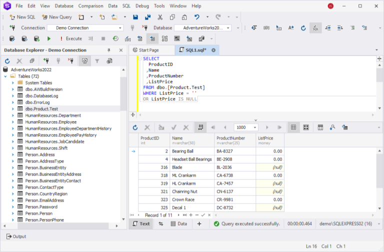Click the filter icon in Database Explorer
The width and height of the screenshot is (384, 252).
[x=97, y=61]
